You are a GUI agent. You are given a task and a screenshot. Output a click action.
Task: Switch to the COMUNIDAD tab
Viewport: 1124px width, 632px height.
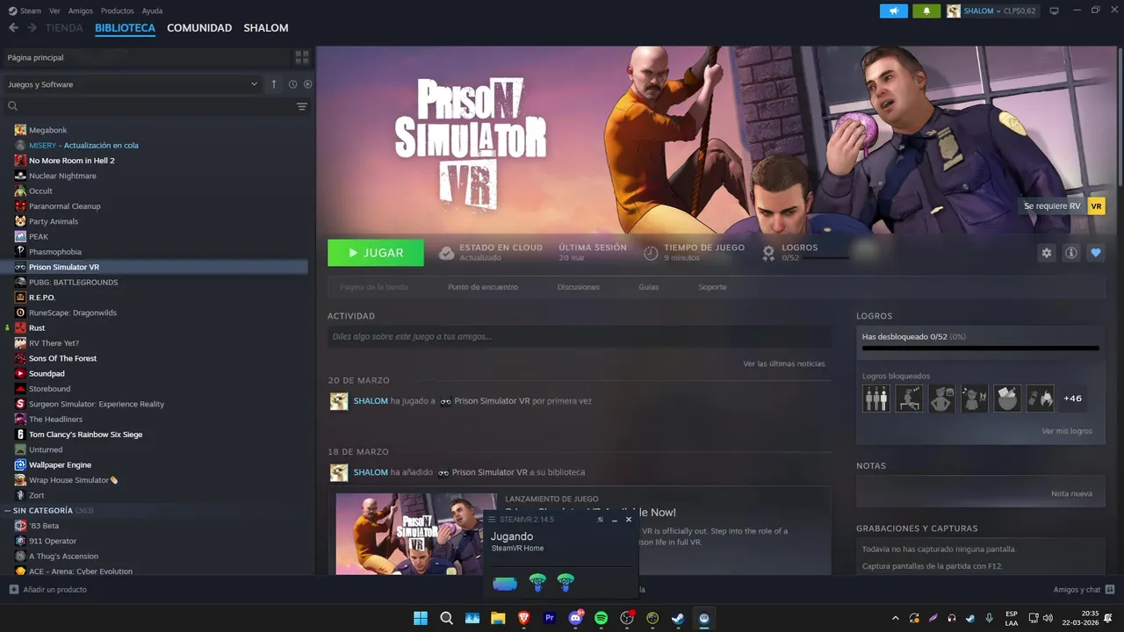(x=199, y=28)
